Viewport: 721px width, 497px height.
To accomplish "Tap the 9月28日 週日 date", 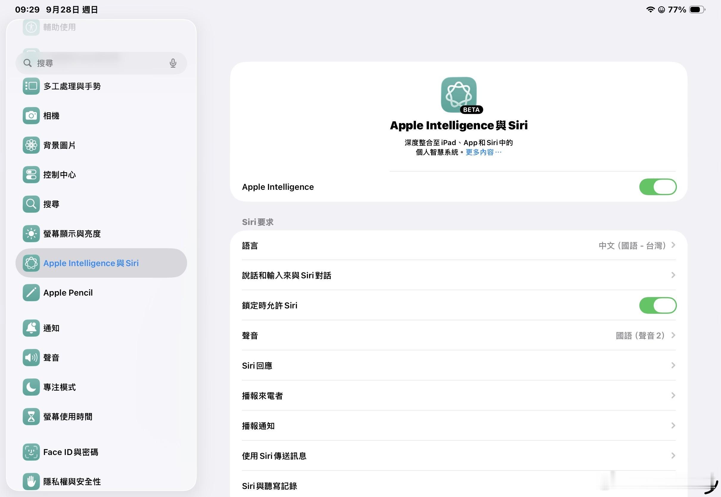I will click(72, 10).
